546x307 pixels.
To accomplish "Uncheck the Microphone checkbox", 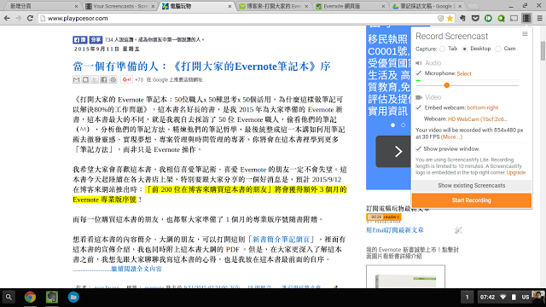I will pos(419,73).
